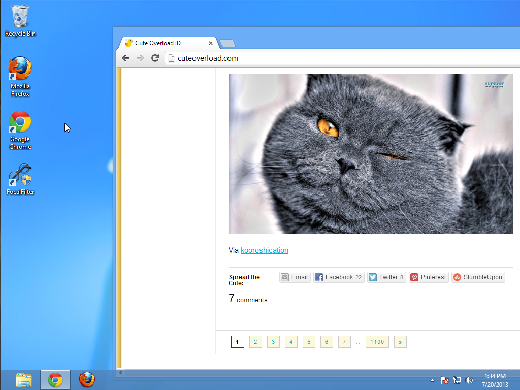Jump to page 1100 of posts
The image size is (520, 390).
(x=377, y=342)
